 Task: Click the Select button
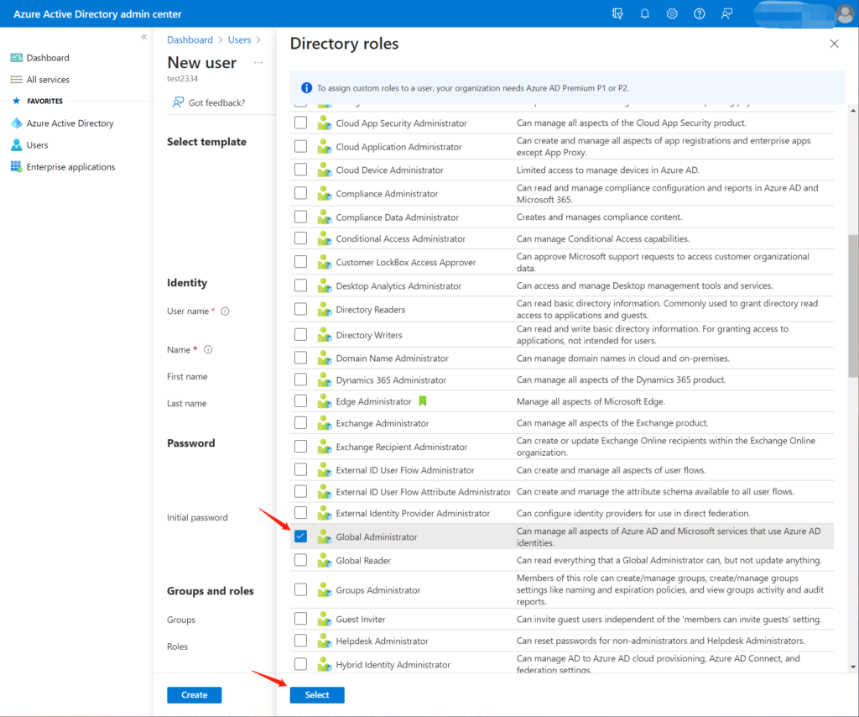pyautogui.click(x=317, y=695)
